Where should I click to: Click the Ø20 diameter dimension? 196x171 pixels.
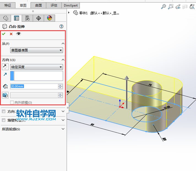(167, 107)
